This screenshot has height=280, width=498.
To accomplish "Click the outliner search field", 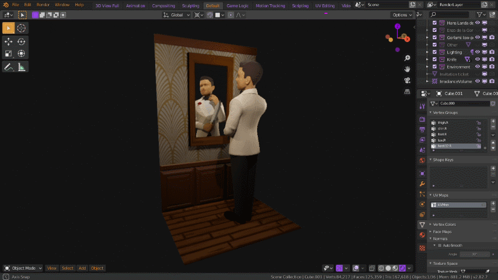I will tap(449, 14).
